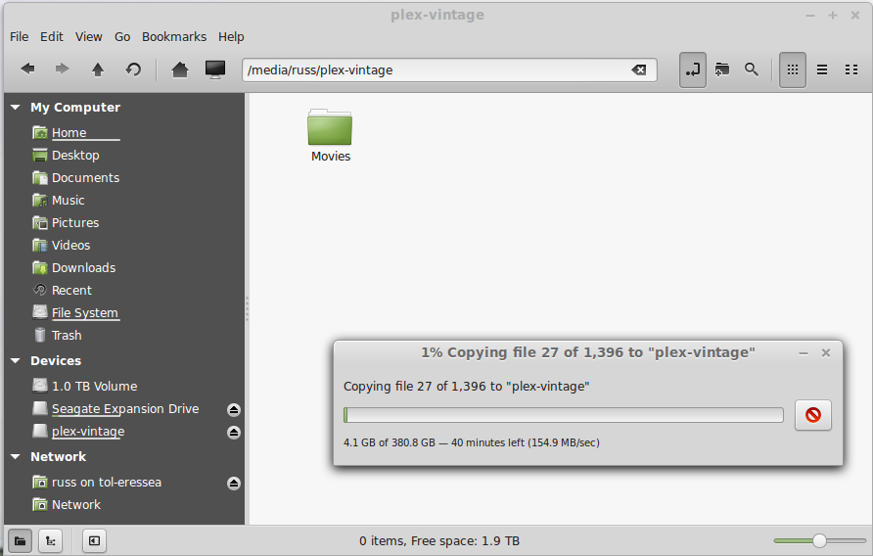Toggle the location entry mode button
873x556 pixels.
pyautogui.click(x=693, y=69)
